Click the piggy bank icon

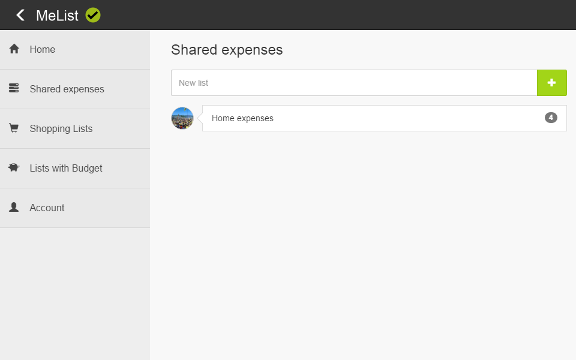[14, 168]
